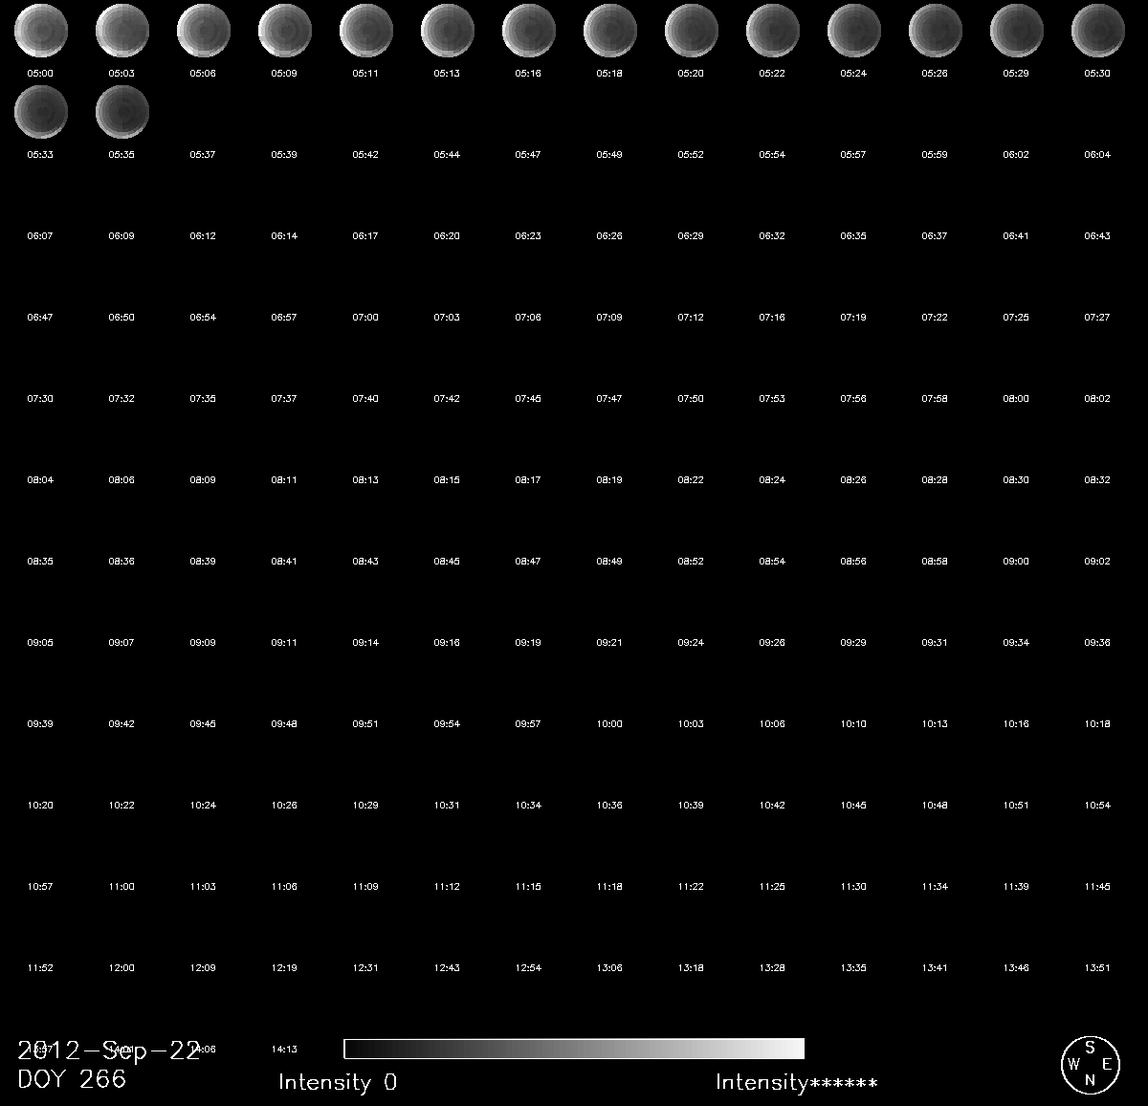This screenshot has width=1148, height=1106.
Task: Select the last disk thumbnail labeled 05:35
Action: (122, 112)
